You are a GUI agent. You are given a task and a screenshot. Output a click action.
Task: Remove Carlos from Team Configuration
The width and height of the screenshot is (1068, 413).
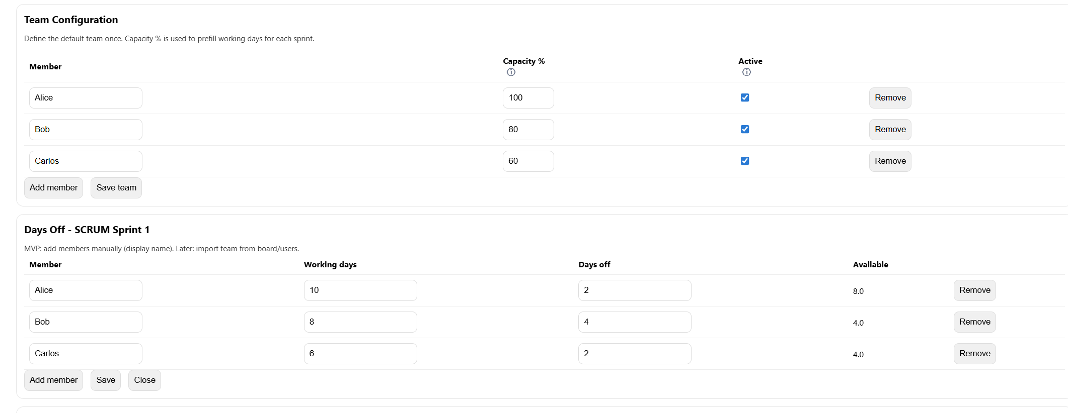click(x=890, y=161)
